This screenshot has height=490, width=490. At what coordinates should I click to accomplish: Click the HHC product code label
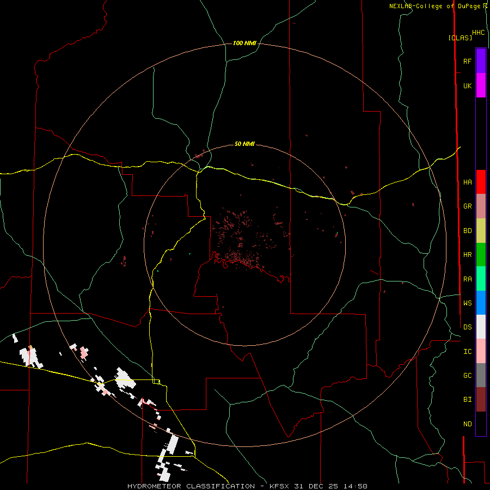coord(479,33)
